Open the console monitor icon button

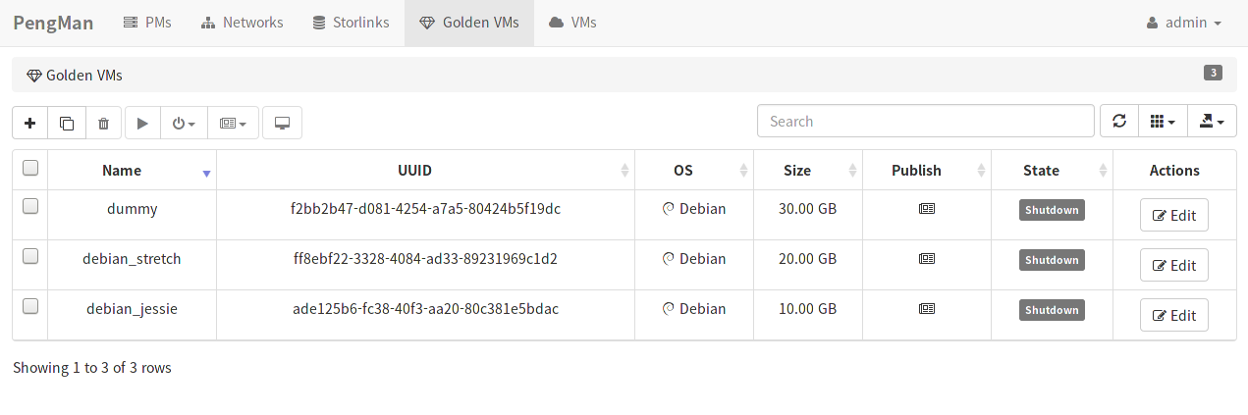(x=282, y=123)
